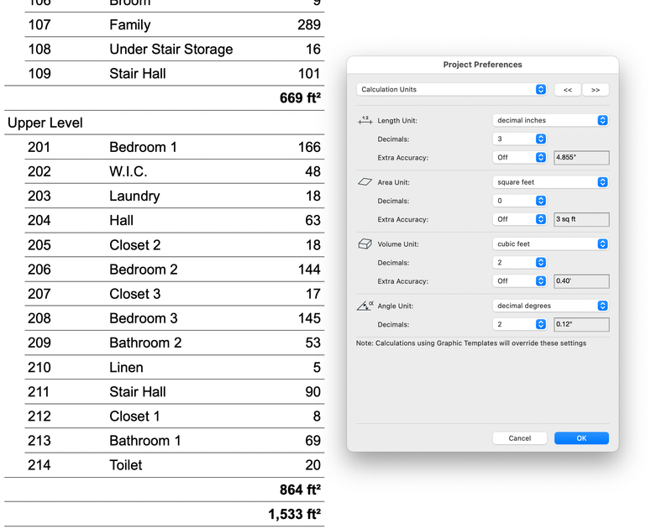This screenshot has width=672, height=529.
Task: Open the Calculation Units category dropdown
Action: click(451, 89)
